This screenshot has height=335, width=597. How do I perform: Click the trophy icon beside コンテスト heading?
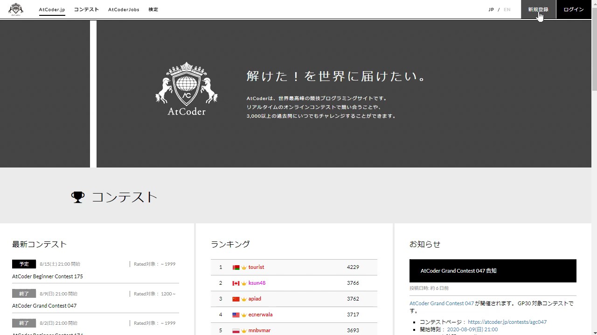[x=77, y=197]
